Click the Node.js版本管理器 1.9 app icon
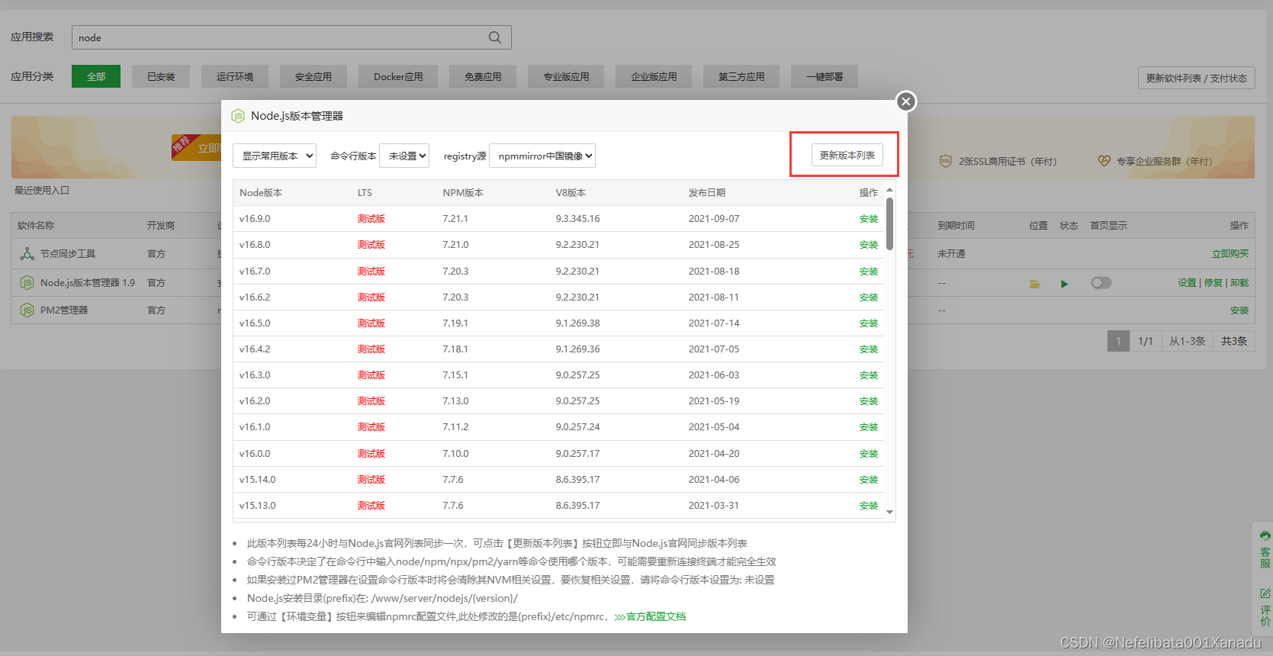Viewport: 1273px width, 656px height. [27, 283]
